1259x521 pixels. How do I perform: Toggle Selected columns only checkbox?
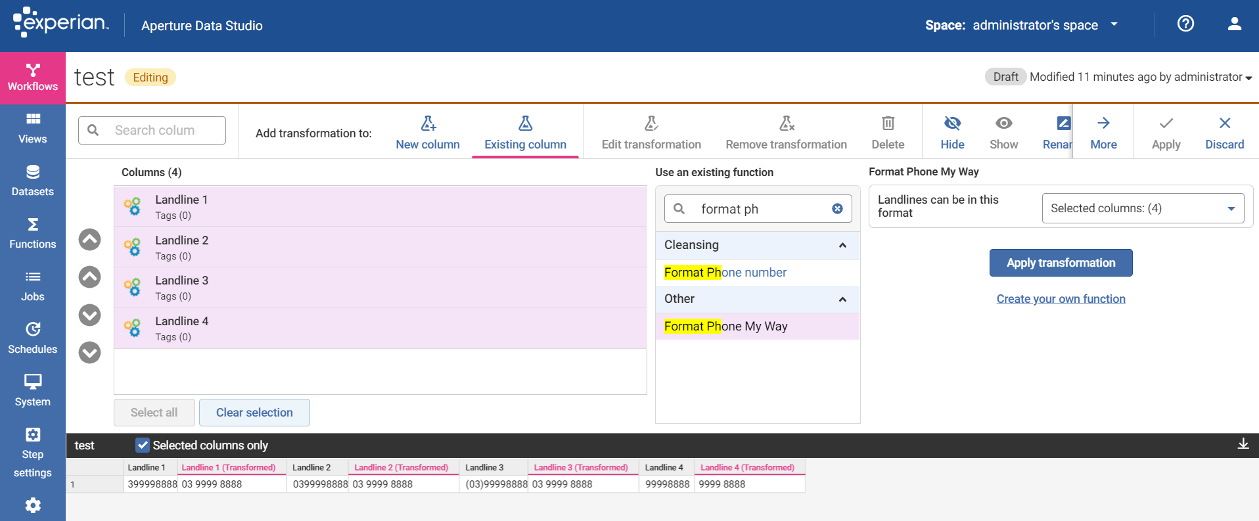pos(143,445)
